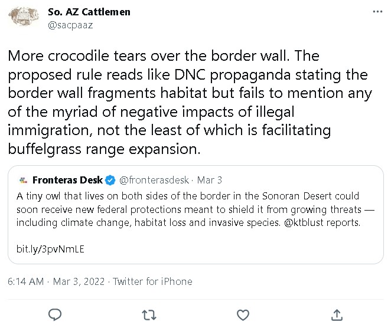Open the bit.ly/3pvNmLE link
Screen dimensions: 391x328
coord(50,249)
